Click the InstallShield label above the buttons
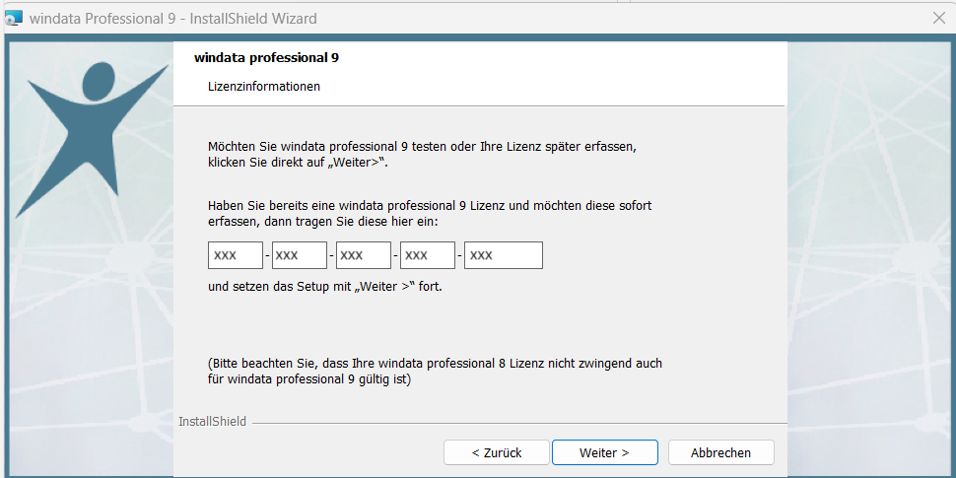 tap(212, 421)
